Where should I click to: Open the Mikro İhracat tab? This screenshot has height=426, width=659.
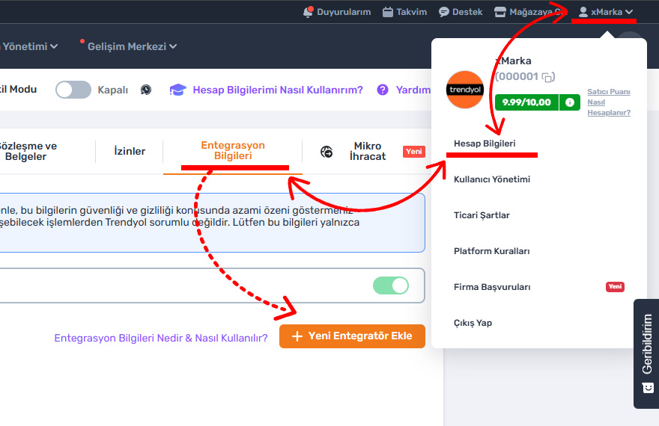click(368, 152)
